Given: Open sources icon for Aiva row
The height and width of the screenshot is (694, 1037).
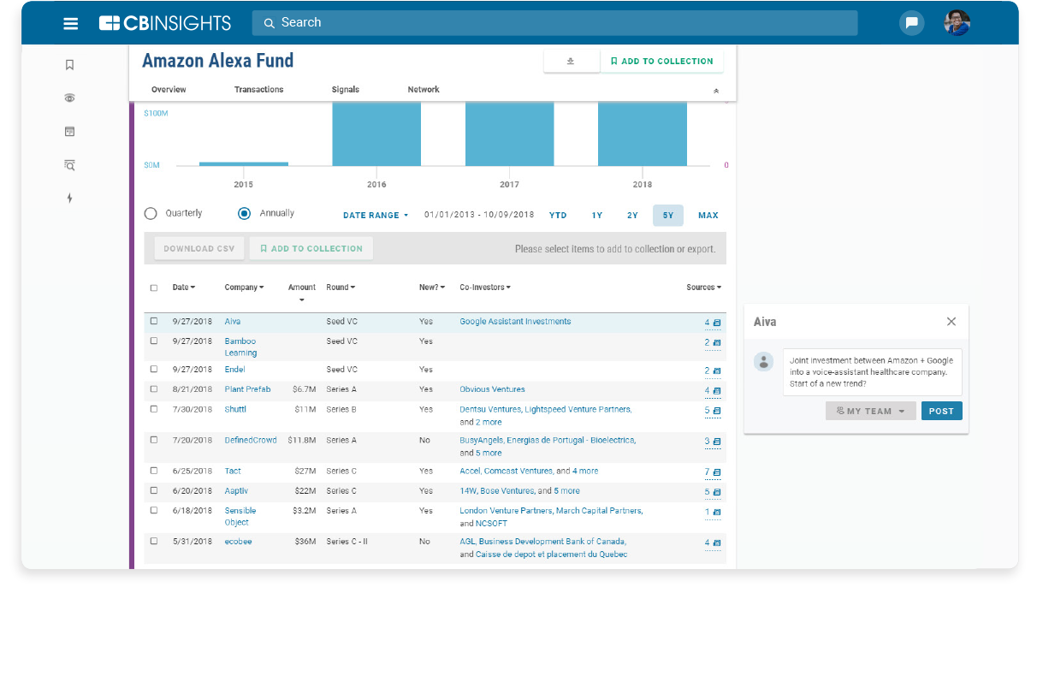Looking at the screenshot, I should [717, 323].
